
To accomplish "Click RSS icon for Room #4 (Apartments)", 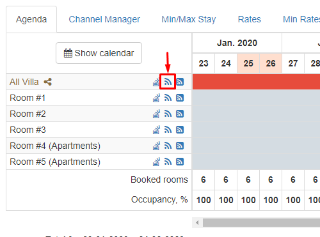I will [168, 146].
